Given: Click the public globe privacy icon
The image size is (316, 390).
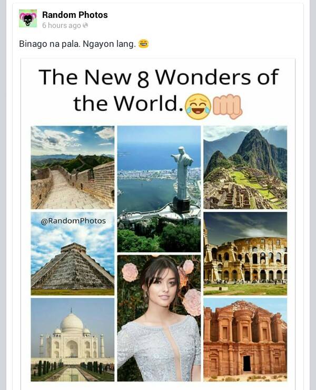Looking at the screenshot, I should coord(85,25).
